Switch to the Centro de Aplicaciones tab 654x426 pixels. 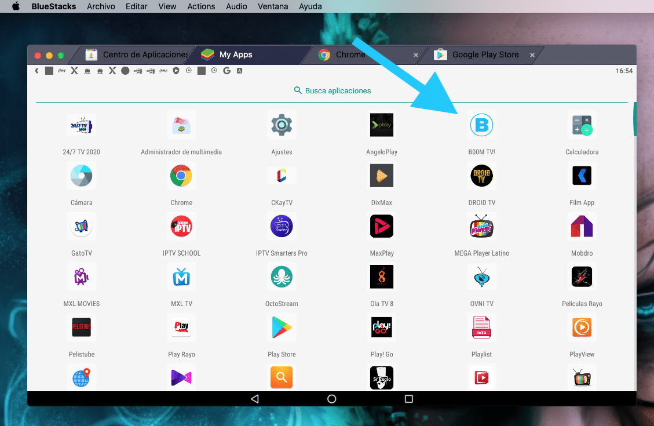click(x=137, y=54)
